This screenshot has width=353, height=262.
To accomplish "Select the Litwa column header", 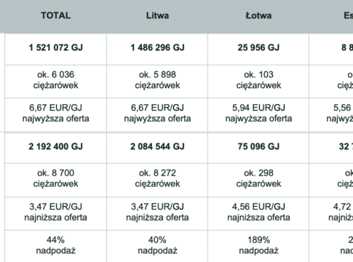I will (x=157, y=15).
